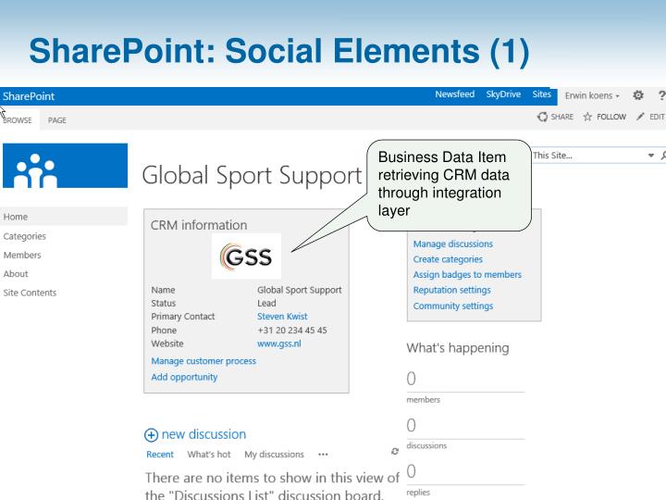Screen dimensions: 666x500
Task: Click the members count zero
Action: point(411,379)
